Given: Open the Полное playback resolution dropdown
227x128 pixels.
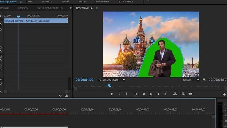Looking at the screenshot, I should pos(191,80).
